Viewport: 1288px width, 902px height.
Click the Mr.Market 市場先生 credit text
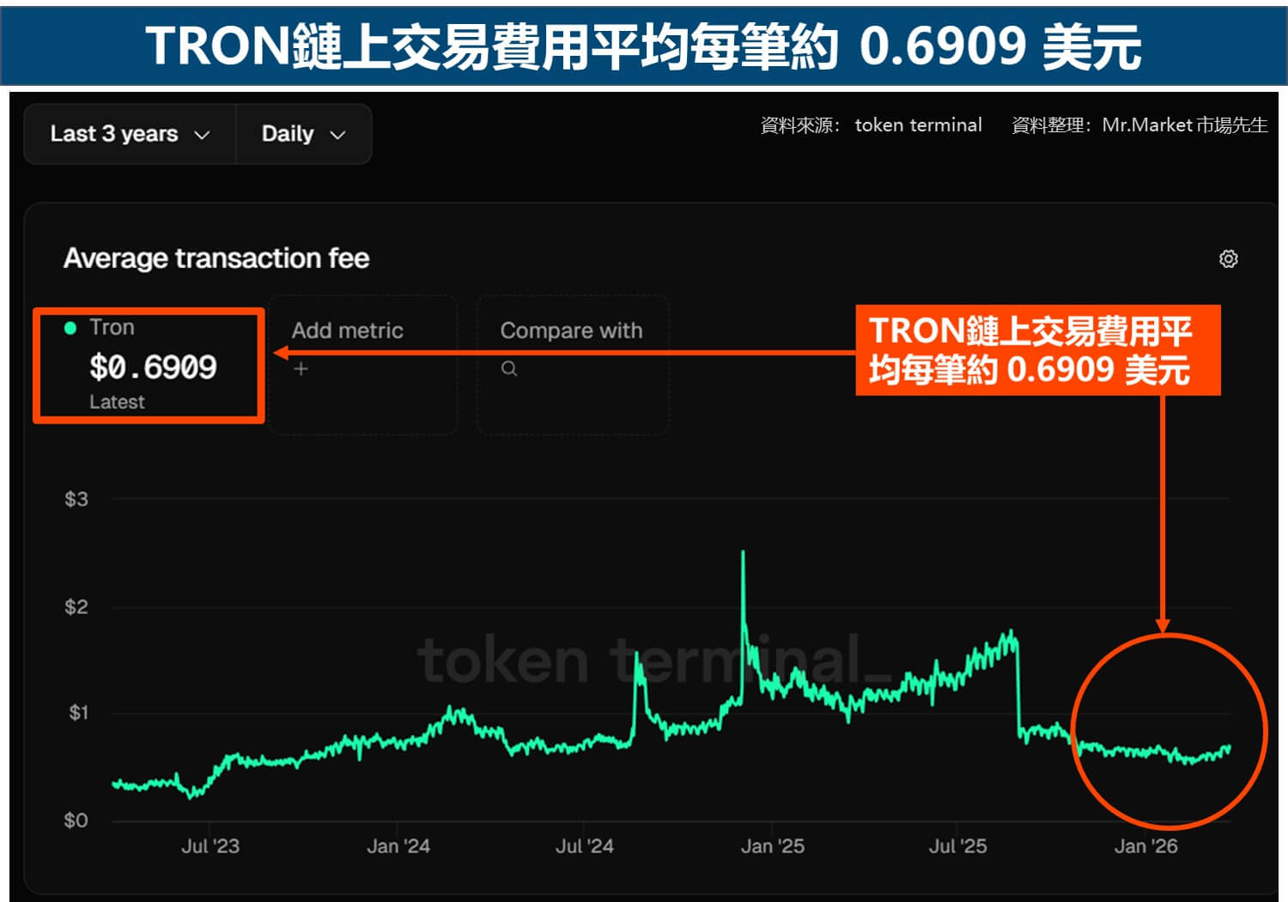[x=1185, y=125]
